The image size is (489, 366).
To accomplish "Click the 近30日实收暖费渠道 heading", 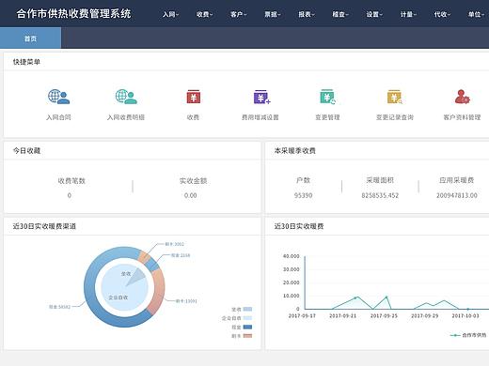I will coord(44,226).
